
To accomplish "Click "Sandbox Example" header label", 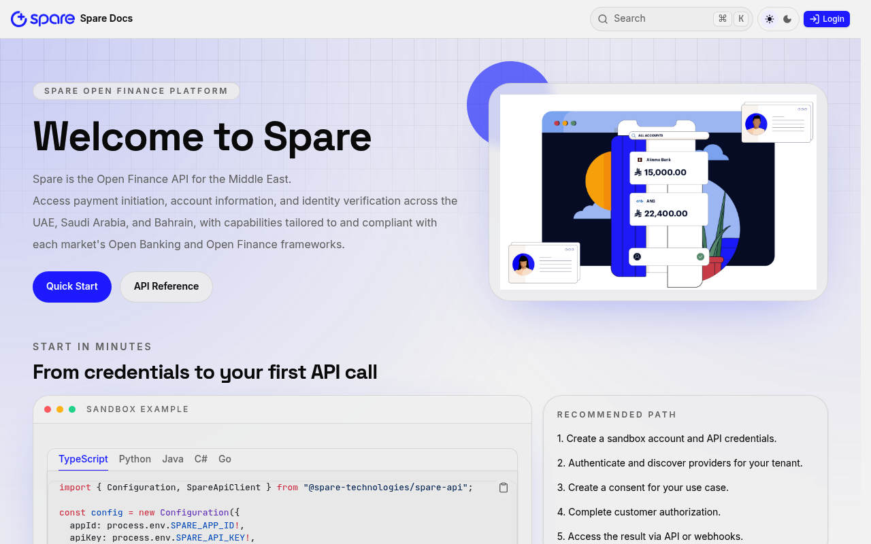I will point(137,409).
